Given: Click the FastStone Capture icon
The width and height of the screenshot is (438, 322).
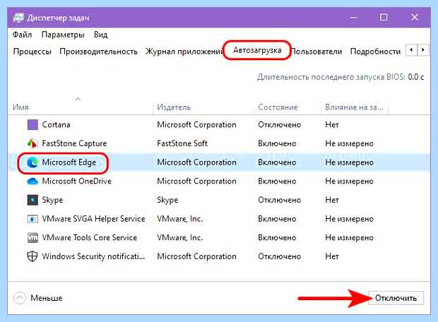Looking at the screenshot, I should [x=32, y=143].
